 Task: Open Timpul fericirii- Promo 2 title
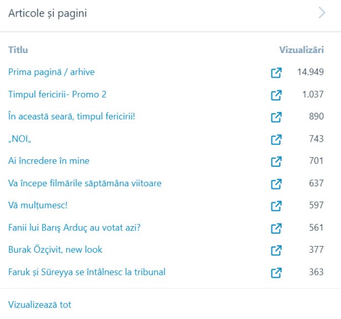(x=57, y=95)
